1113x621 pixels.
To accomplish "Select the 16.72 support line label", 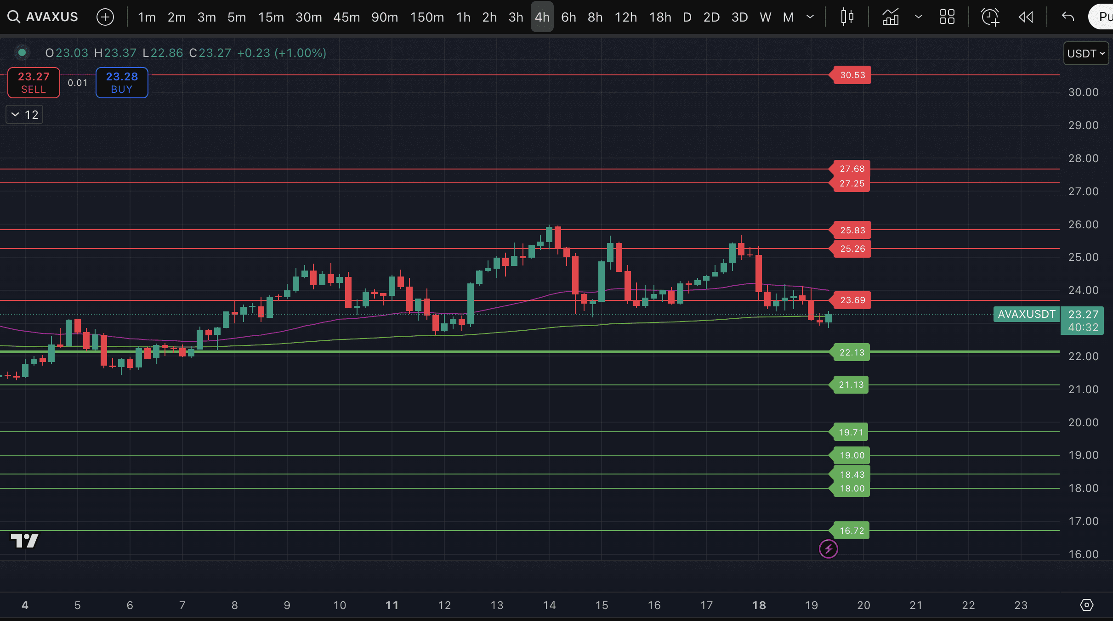I will [849, 531].
